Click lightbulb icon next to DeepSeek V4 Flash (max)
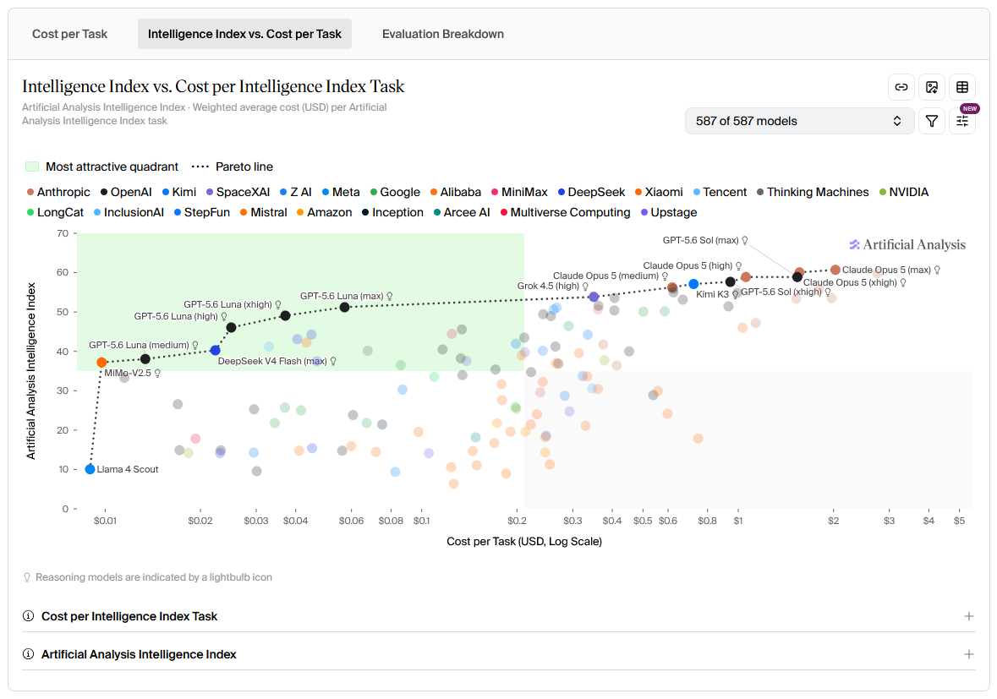Screen dimensions: 997x699 click(332, 361)
